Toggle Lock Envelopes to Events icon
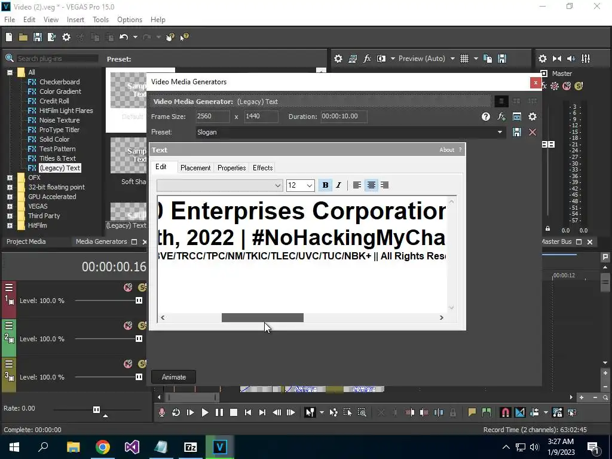This screenshot has height=459, width=612. pyautogui.click(x=558, y=412)
